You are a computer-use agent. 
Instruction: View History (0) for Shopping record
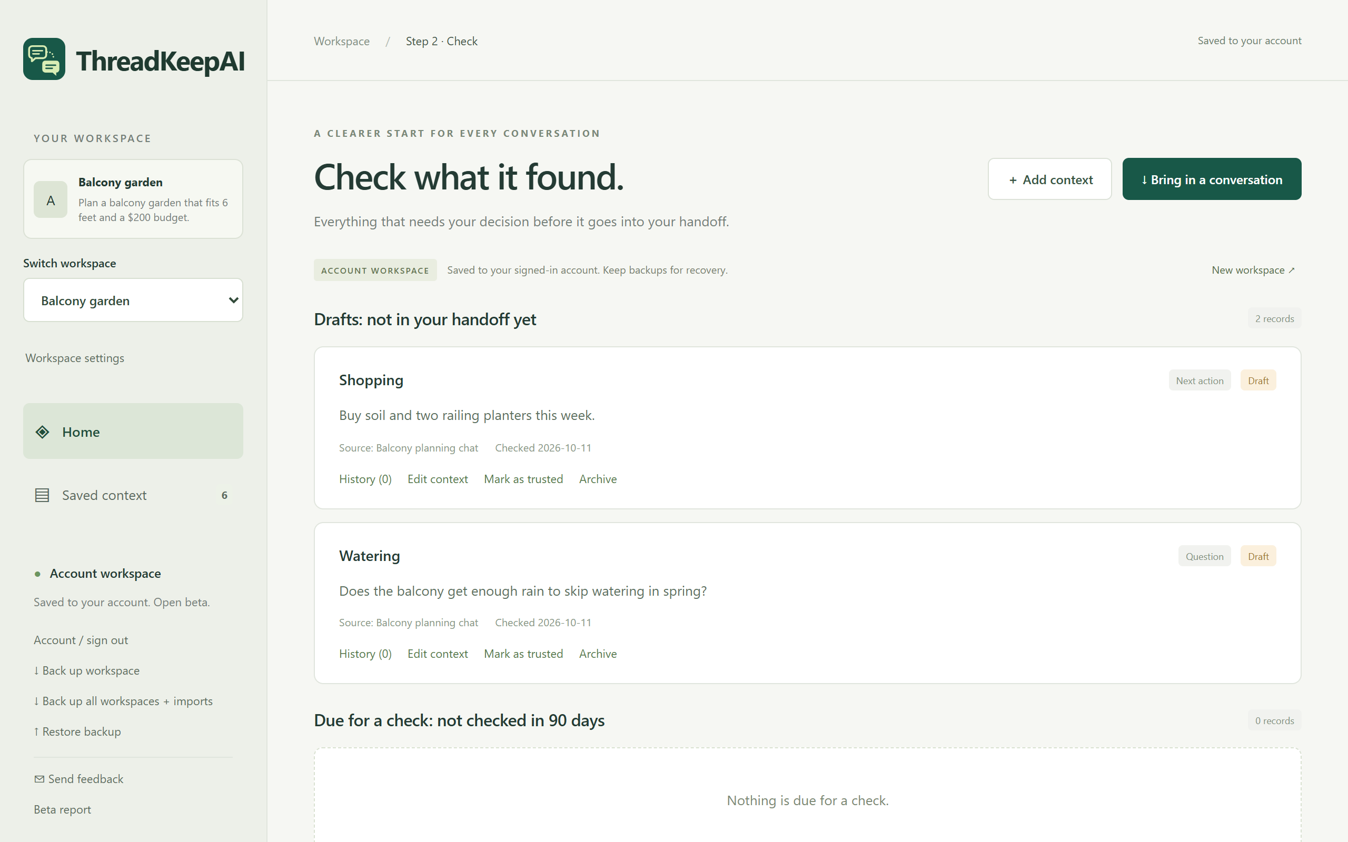coord(365,479)
